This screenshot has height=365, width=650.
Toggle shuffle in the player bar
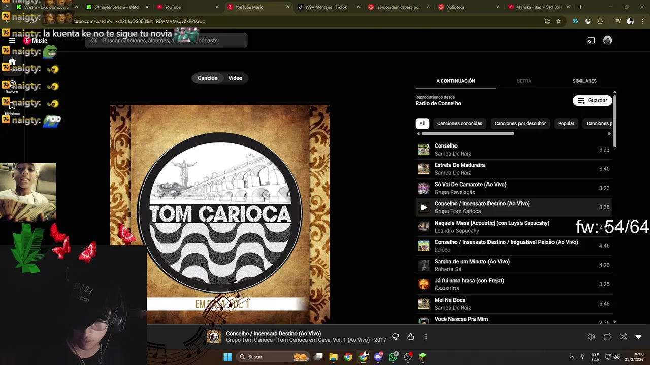click(623, 337)
